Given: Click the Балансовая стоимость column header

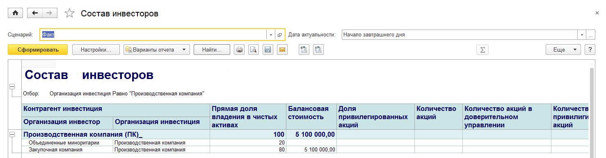Looking at the screenshot, I should 311,117.
